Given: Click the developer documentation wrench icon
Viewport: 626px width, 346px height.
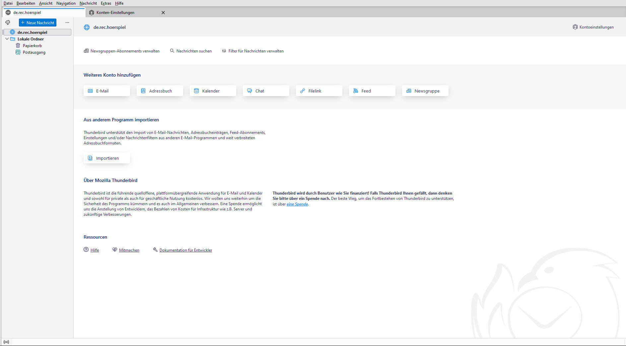Looking at the screenshot, I should click(x=155, y=250).
